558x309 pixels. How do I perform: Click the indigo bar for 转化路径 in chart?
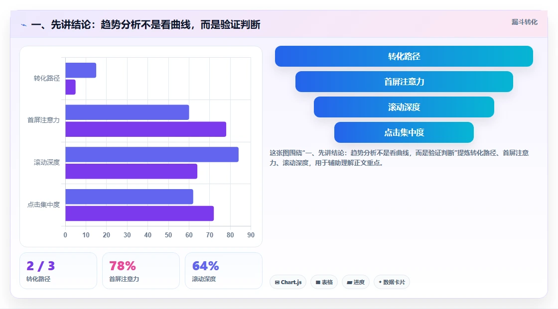(x=81, y=70)
